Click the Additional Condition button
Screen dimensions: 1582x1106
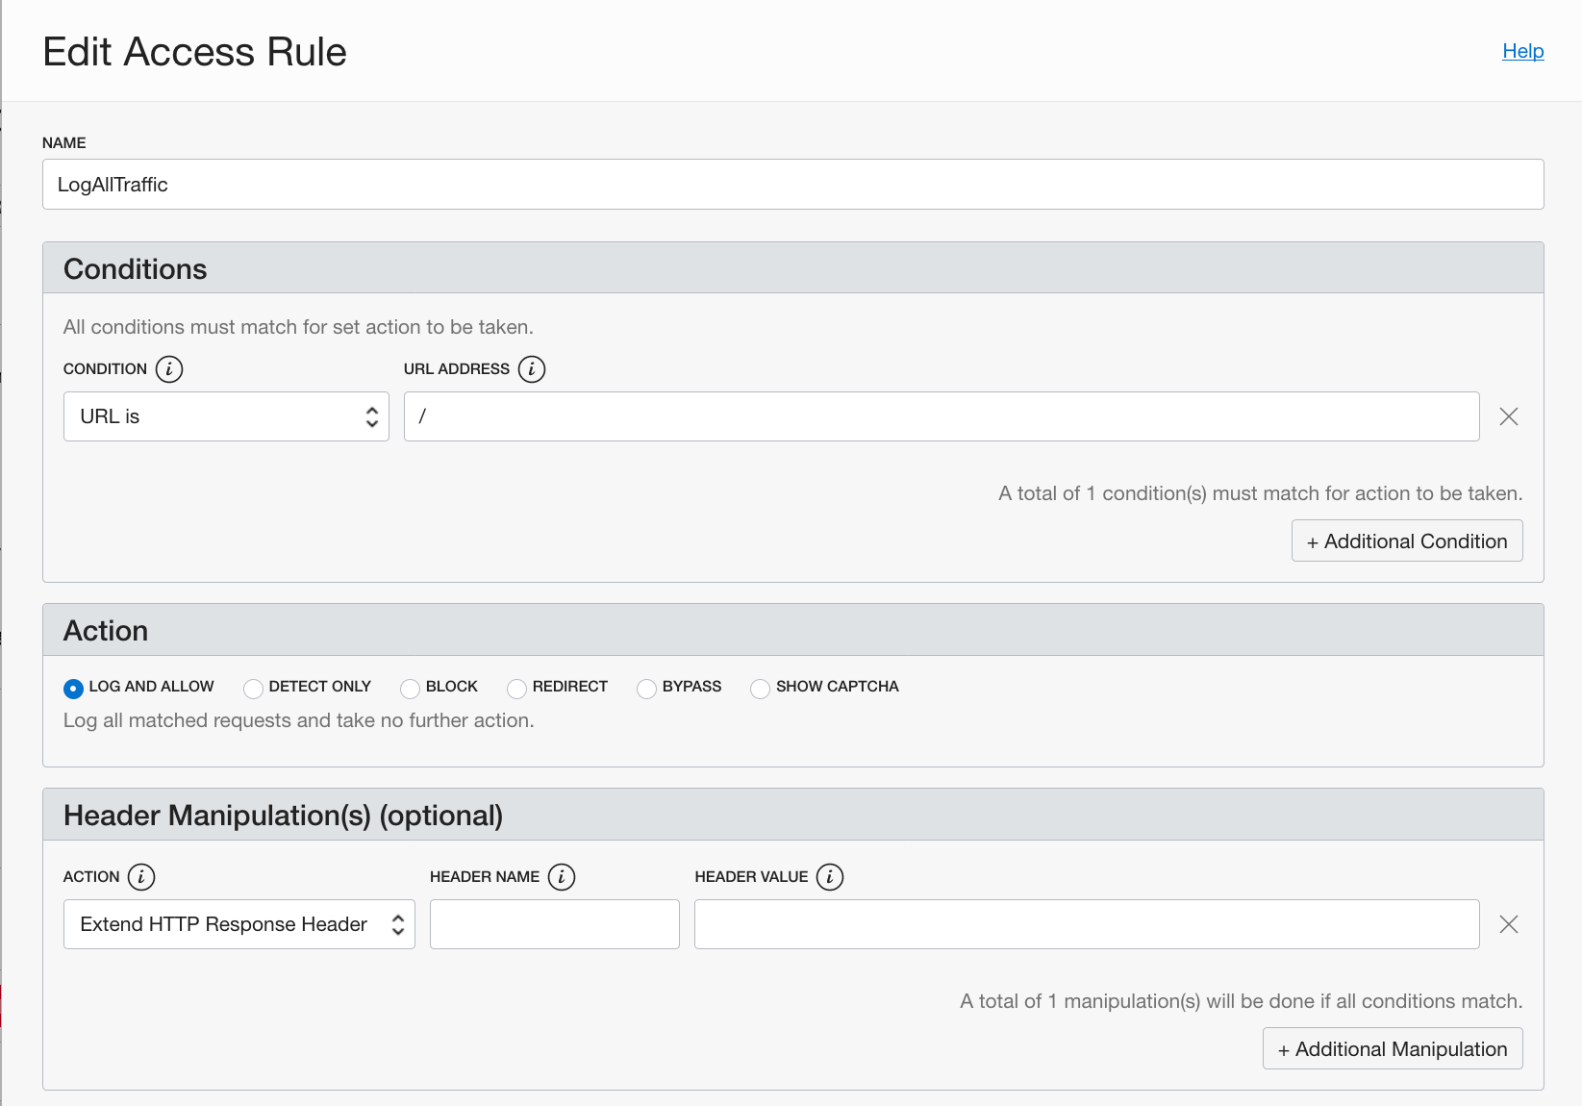(x=1406, y=541)
